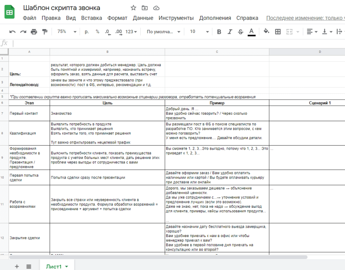This screenshot has height=270, width=345.
Task: Toggle bold formatting
Action: click(219, 32)
